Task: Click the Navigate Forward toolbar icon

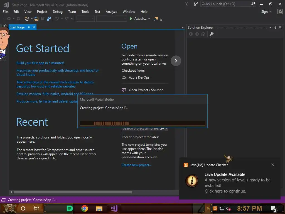Action: (x=18, y=19)
